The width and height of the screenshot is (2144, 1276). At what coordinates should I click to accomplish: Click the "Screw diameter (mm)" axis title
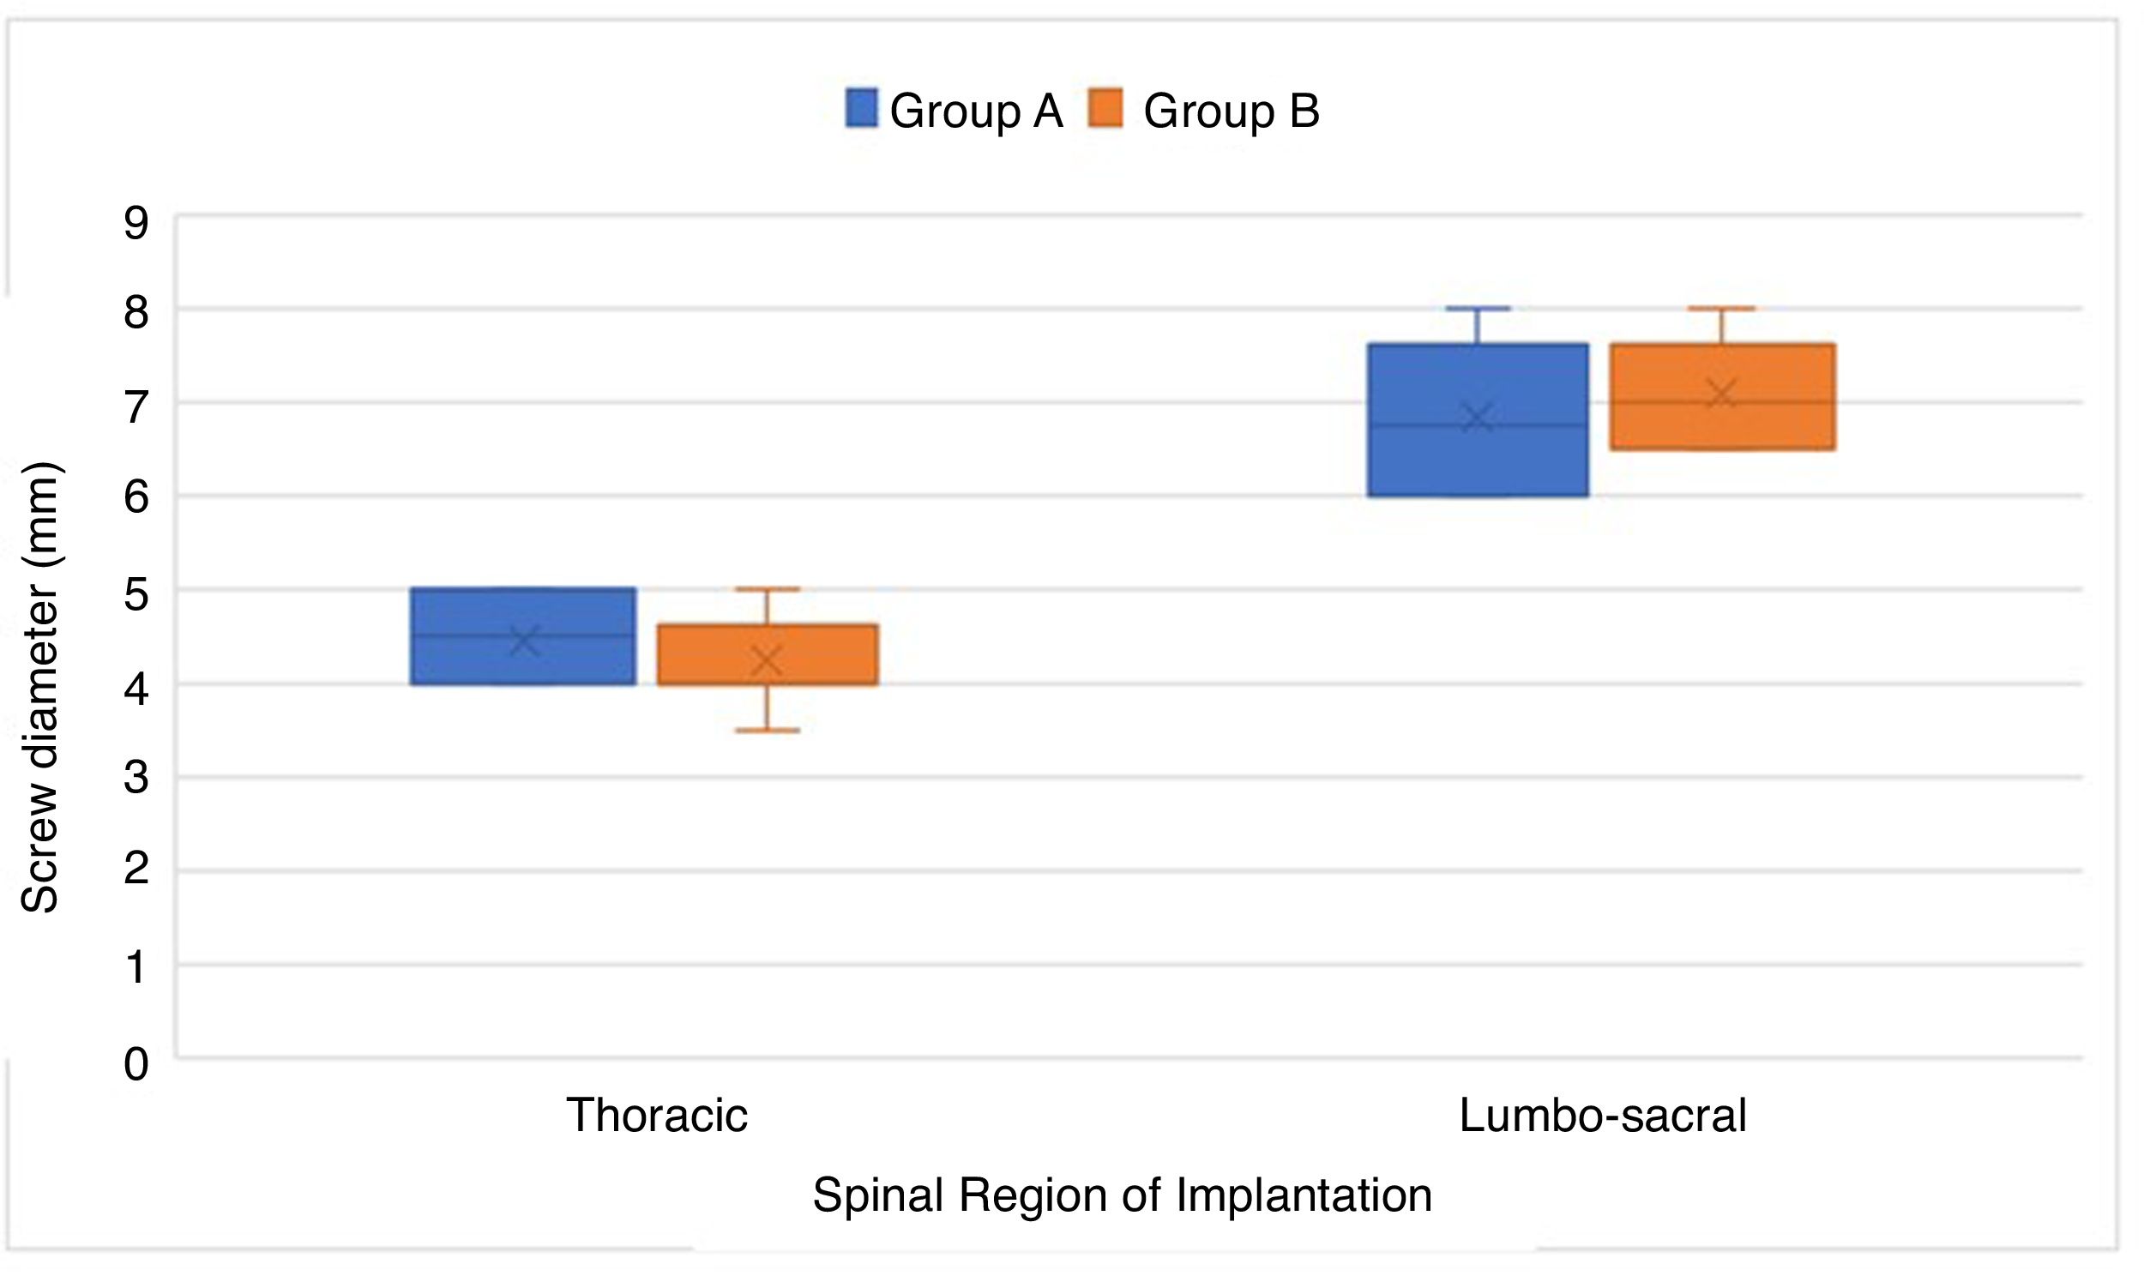pos(39,688)
